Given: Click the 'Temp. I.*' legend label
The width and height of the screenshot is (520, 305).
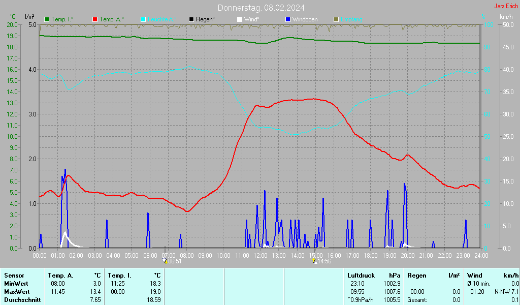Looking at the screenshot, I should [62, 20].
